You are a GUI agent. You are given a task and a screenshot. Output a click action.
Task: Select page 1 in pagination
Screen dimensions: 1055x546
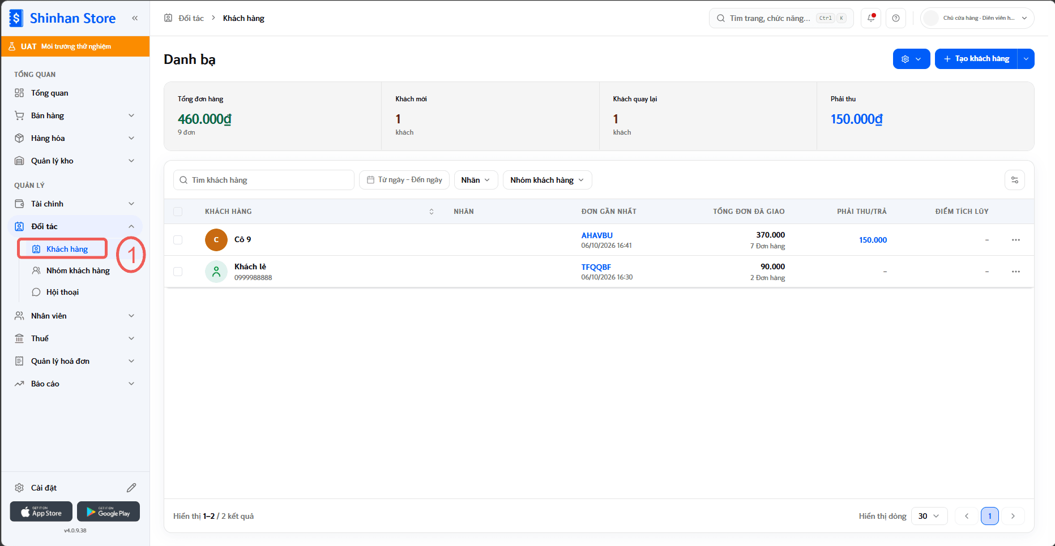[x=990, y=516]
